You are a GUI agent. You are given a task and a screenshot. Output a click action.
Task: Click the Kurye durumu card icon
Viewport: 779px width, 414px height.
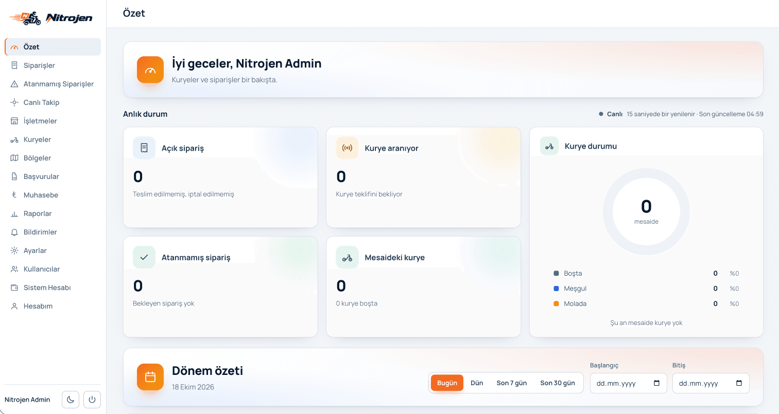(549, 146)
